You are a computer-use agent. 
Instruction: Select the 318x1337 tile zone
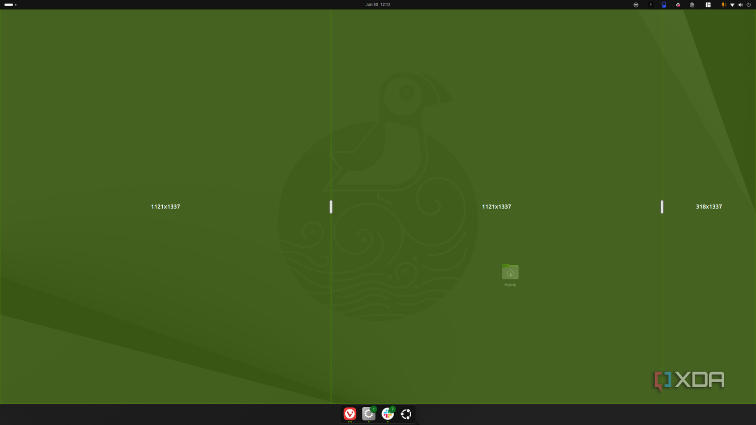(x=709, y=206)
